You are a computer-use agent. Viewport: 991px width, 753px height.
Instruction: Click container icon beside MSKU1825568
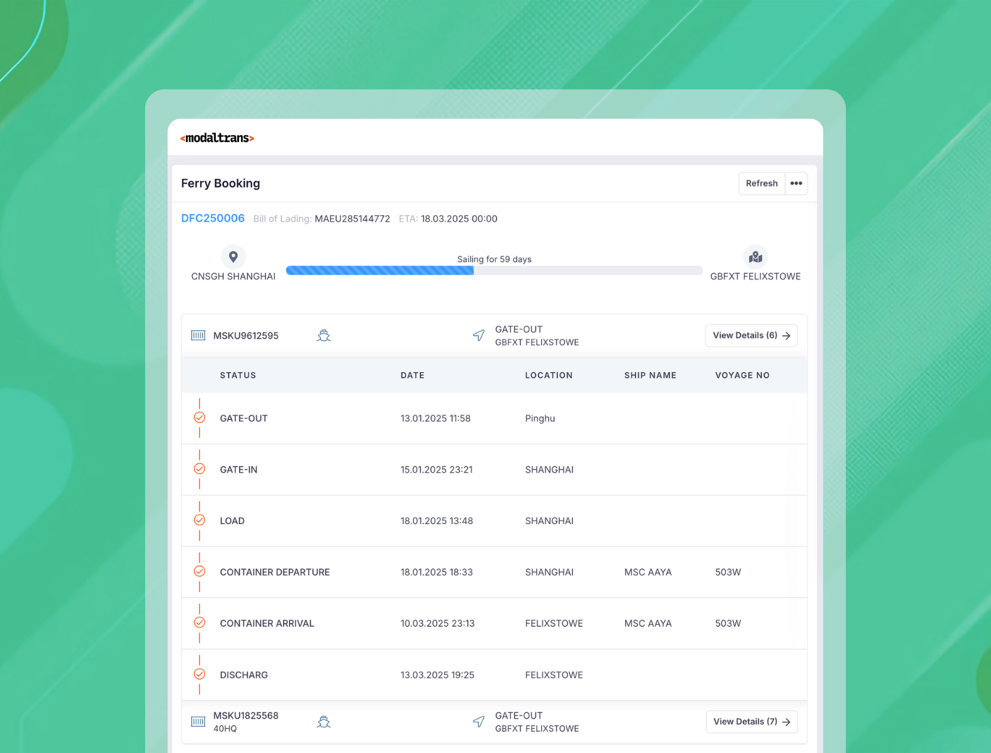198,722
